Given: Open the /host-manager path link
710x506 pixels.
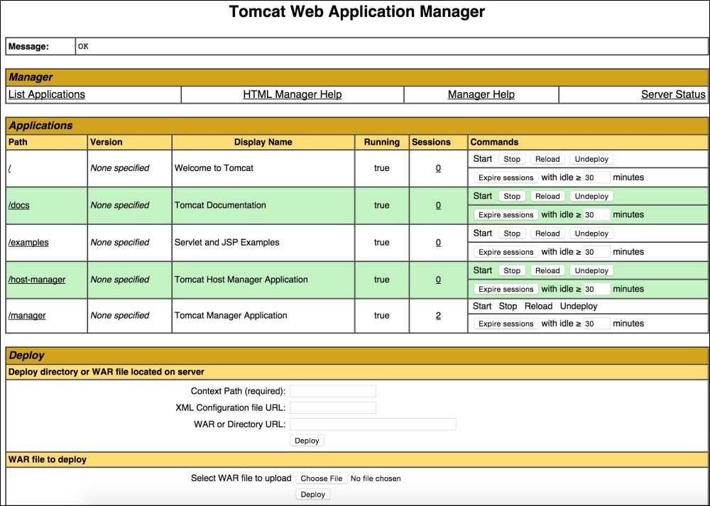Looking at the screenshot, I should 37,279.
